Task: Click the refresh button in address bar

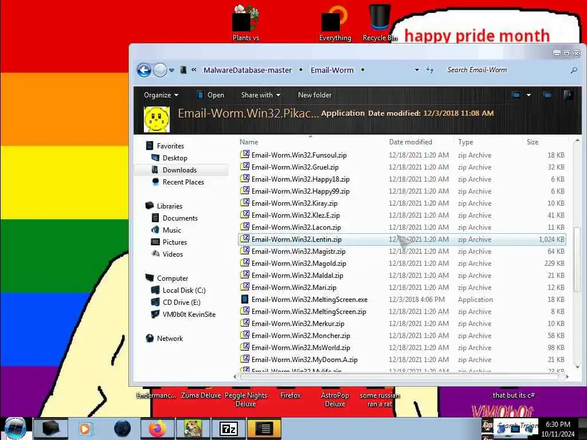Action: point(430,70)
